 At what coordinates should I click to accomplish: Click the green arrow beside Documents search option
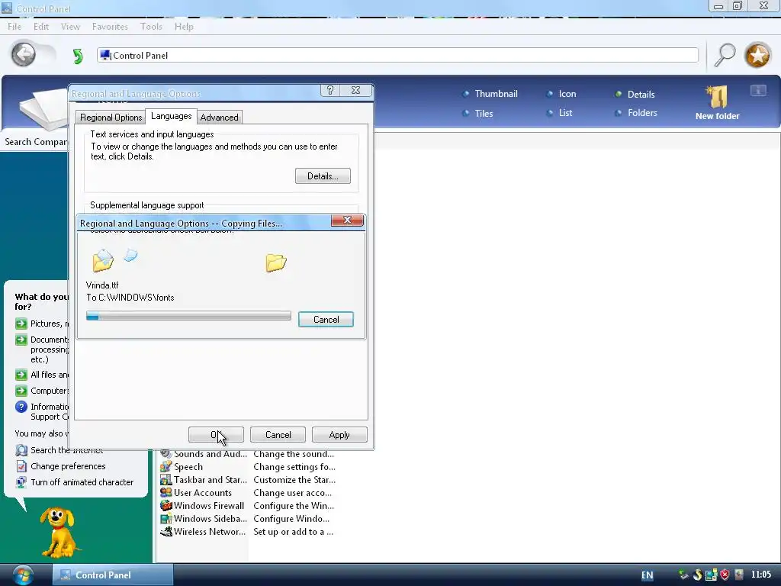pyautogui.click(x=21, y=340)
